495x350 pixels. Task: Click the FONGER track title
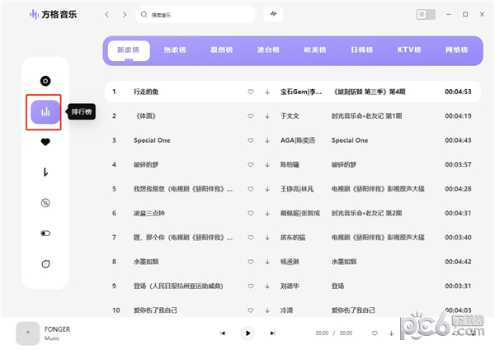[57, 329]
